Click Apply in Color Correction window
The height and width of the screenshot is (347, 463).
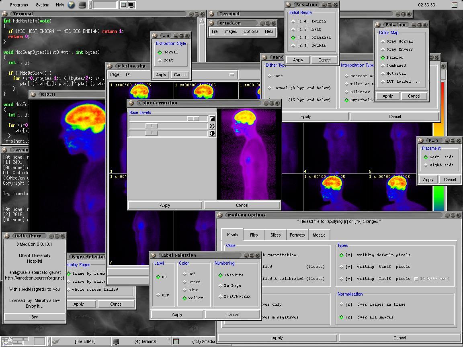point(165,205)
